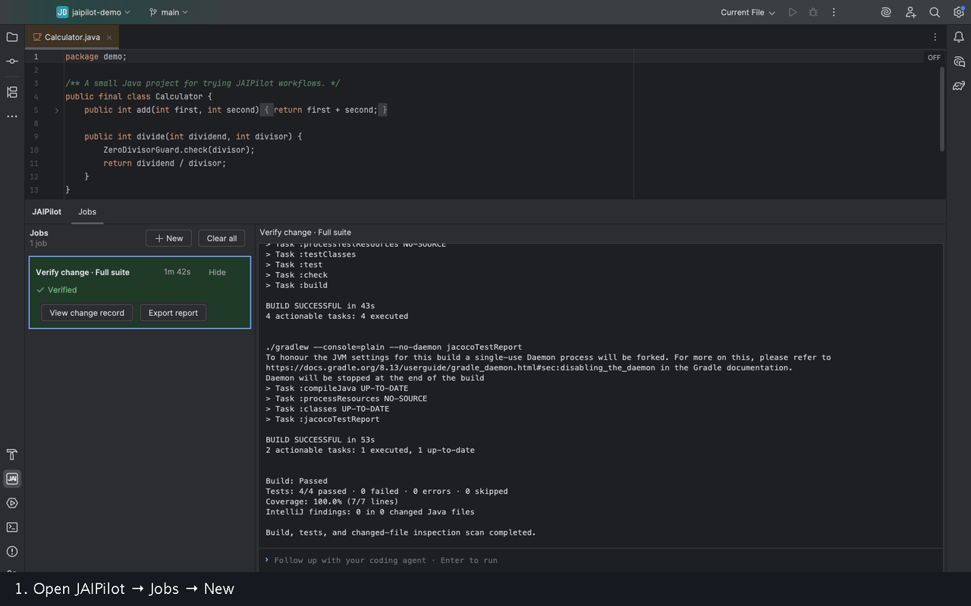Screen dimensions: 971x606
Task: Click 'ZeroDivisorGuard.check(divisor);' code line
Action: coord(179,150)
